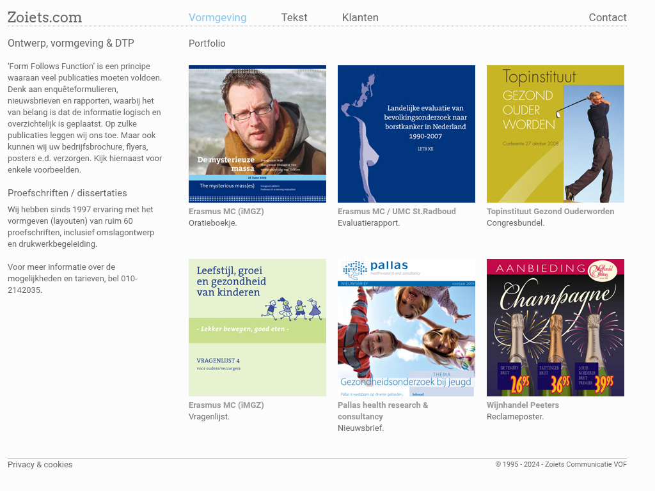Open the Klanten navigation link

click(359, 18)
